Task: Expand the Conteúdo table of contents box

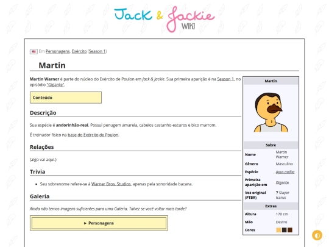Action: [x=66, y=98]
